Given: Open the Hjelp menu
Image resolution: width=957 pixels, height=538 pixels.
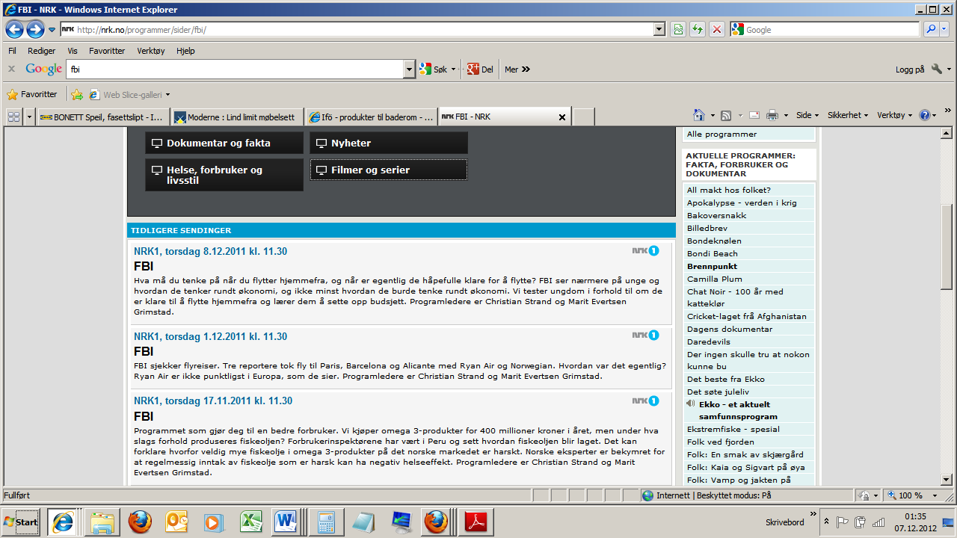Looking at the screenshot, I should click(185, 51).
